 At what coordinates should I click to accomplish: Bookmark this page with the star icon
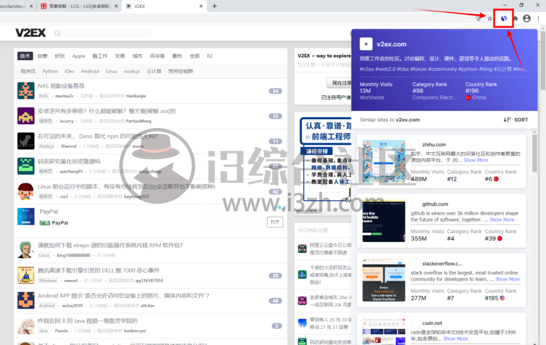click(x=490, y=19)
